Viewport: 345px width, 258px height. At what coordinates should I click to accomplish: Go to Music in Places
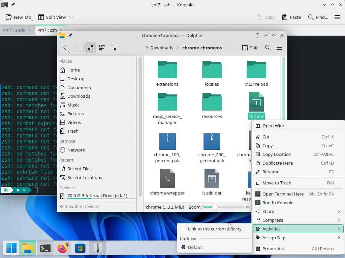coord(97,105)
